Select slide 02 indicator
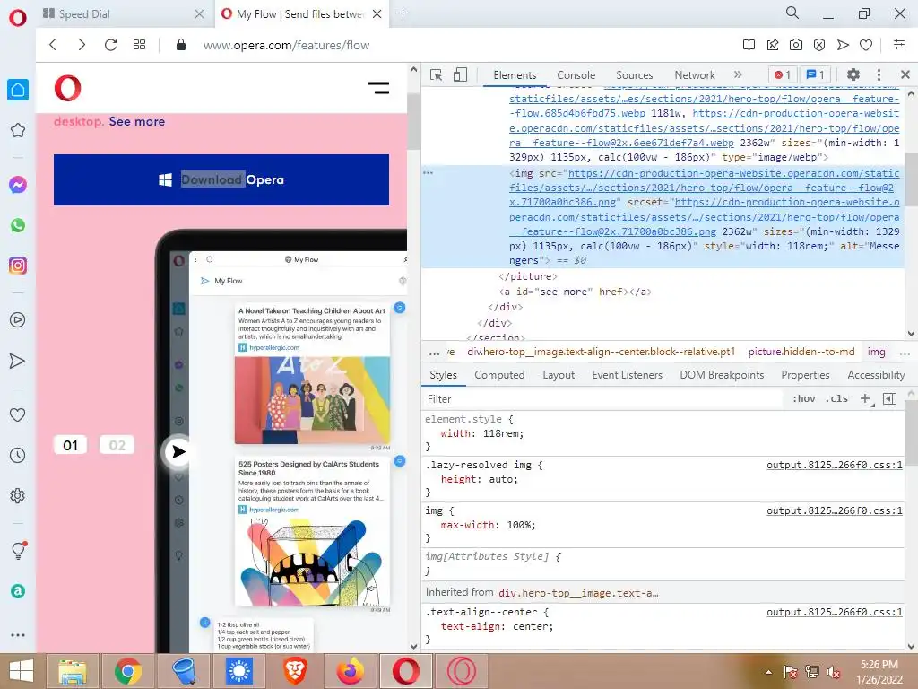 pos(117,445)
